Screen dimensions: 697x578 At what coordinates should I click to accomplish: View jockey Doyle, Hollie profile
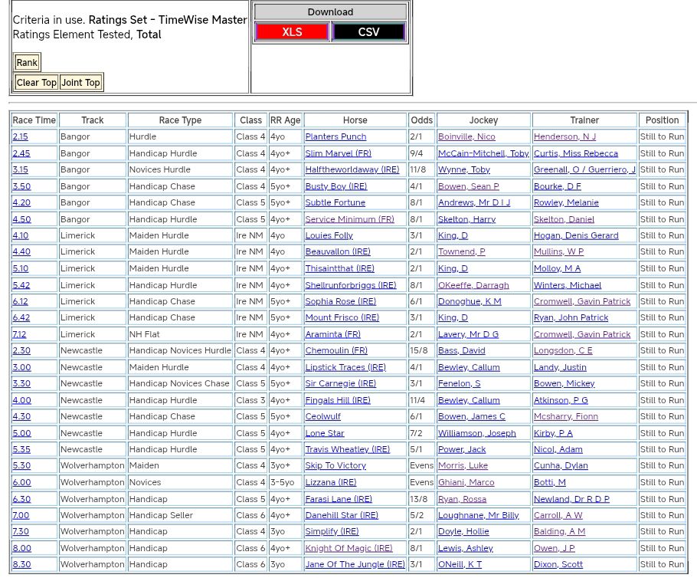(x=463, y=532)
